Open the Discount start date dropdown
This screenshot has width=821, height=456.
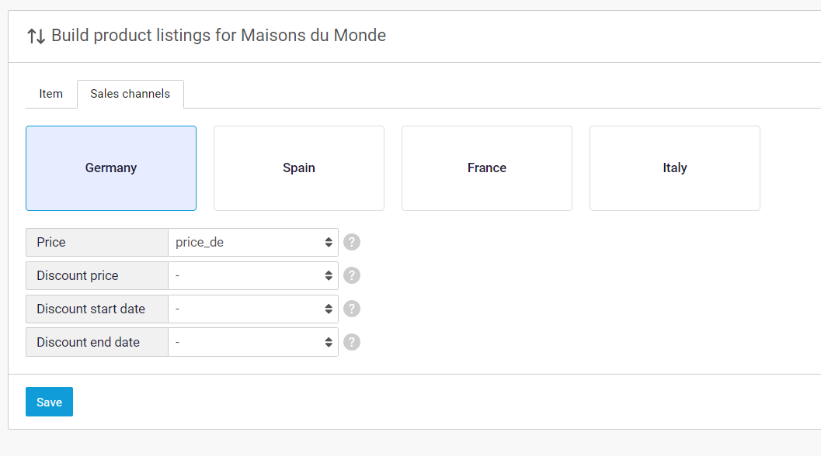click(253, 309)
